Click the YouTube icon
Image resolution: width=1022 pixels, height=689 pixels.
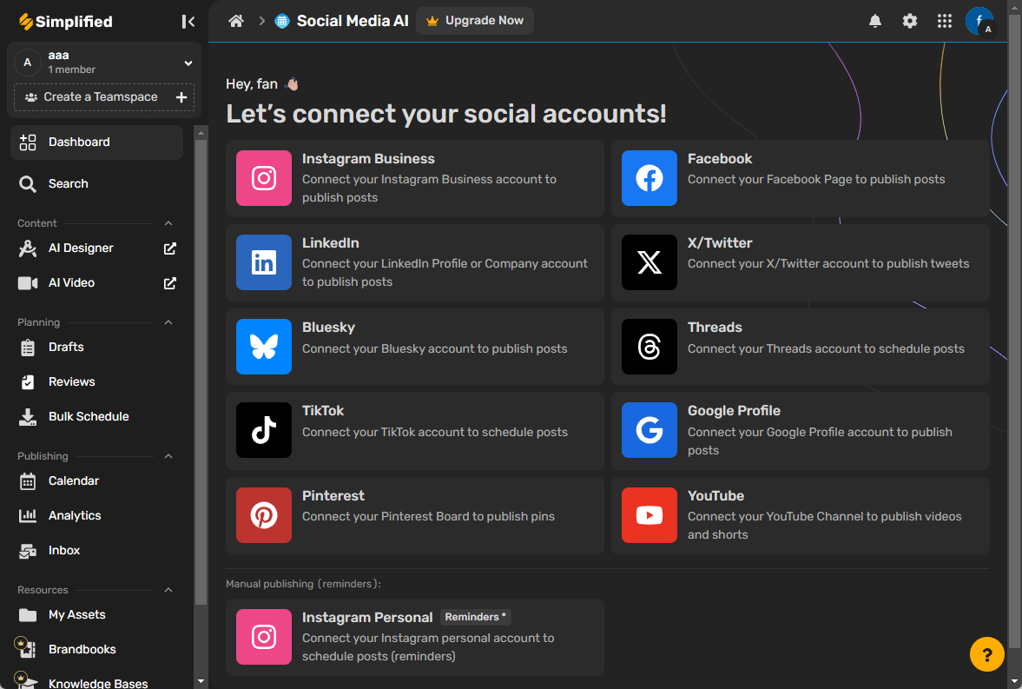[649, 514]
